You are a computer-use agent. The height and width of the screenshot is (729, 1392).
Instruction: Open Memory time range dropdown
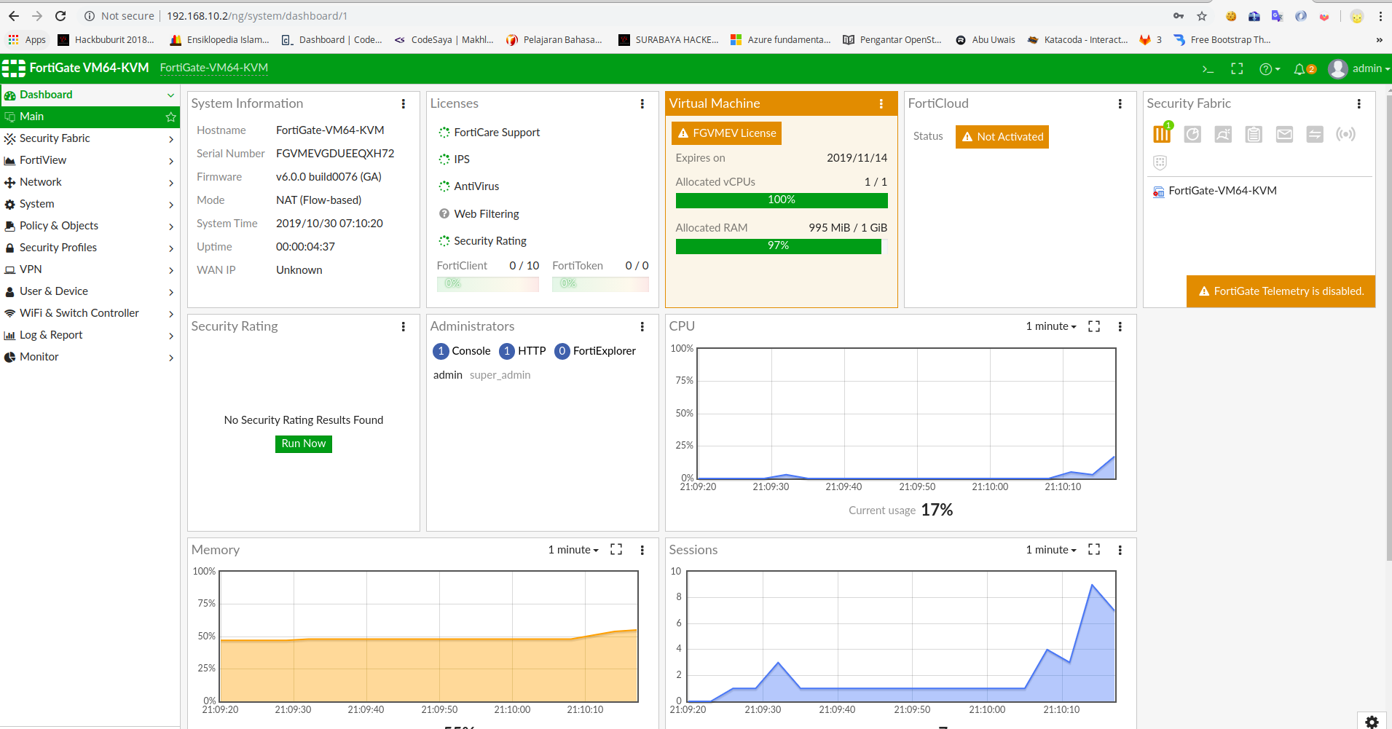573,550
